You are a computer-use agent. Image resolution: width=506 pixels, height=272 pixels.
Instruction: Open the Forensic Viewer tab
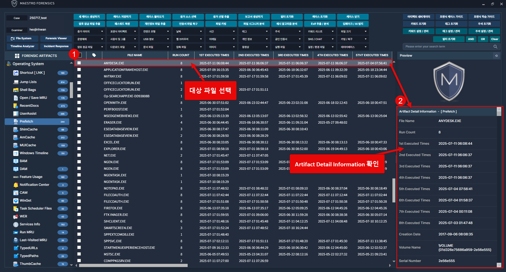[56, 38]
